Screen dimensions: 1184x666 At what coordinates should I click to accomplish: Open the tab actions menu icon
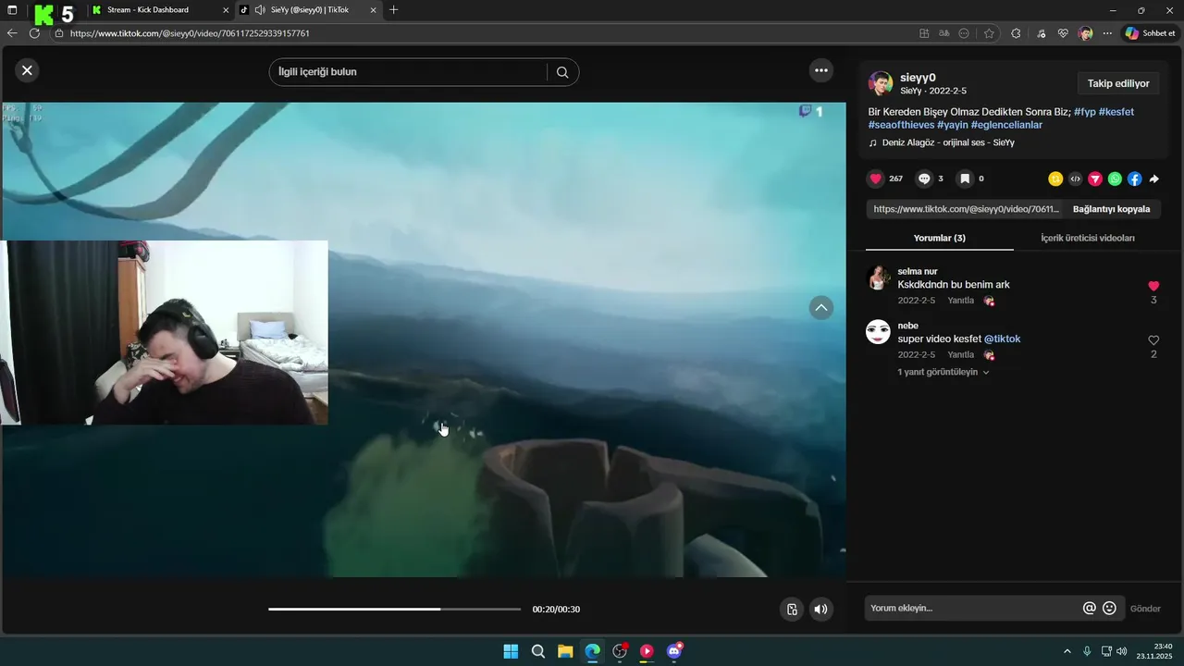[12, 10]
